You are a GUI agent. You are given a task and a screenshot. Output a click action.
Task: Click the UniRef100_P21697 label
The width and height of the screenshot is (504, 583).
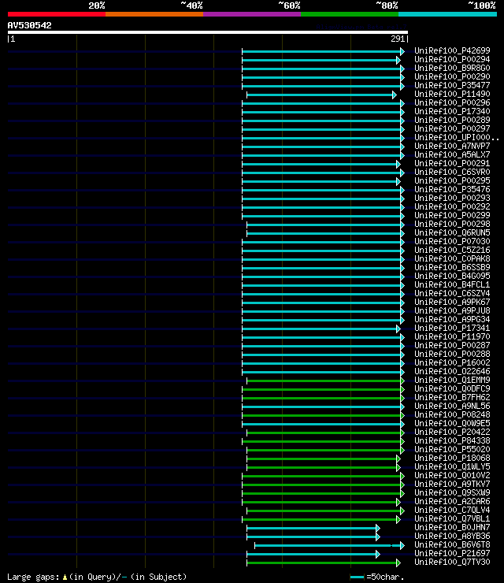click(x=452, y=554)
